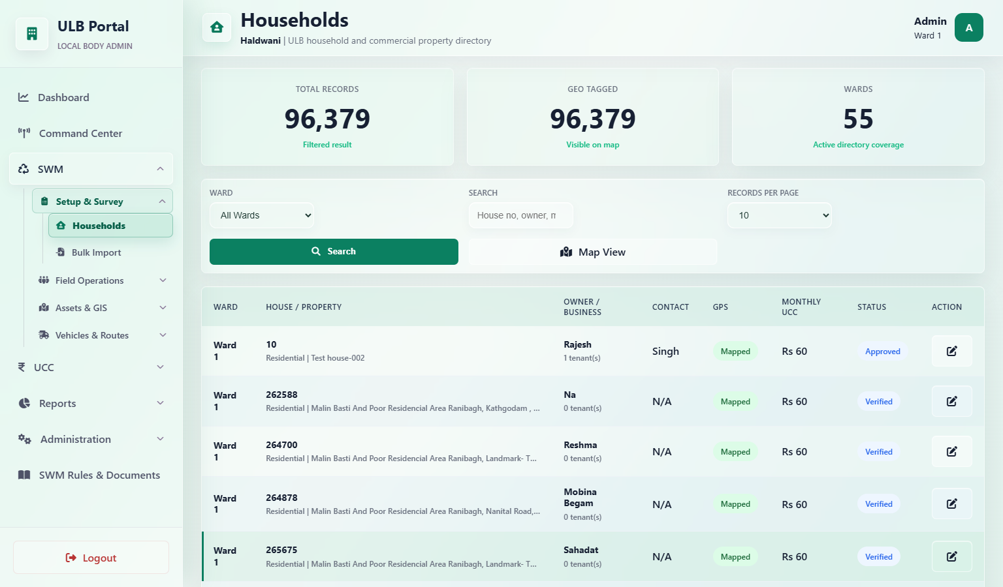
Task: Click the Bulk Import file icon
Action: (61, 252)
